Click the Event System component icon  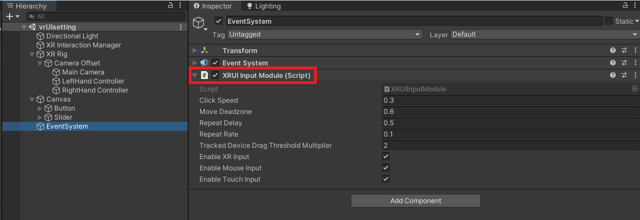(x=204, y=63)
